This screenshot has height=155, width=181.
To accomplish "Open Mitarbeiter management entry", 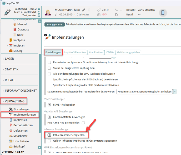I will click(20, 136).
